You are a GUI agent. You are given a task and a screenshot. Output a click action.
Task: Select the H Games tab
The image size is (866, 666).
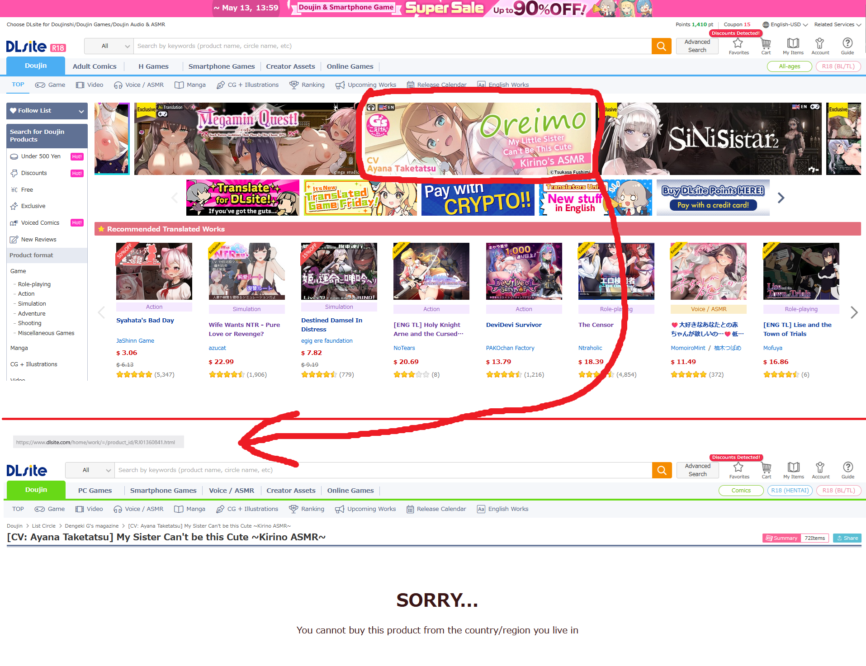153,66
